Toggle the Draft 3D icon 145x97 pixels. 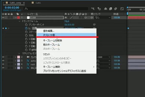[x=99, y=9]
